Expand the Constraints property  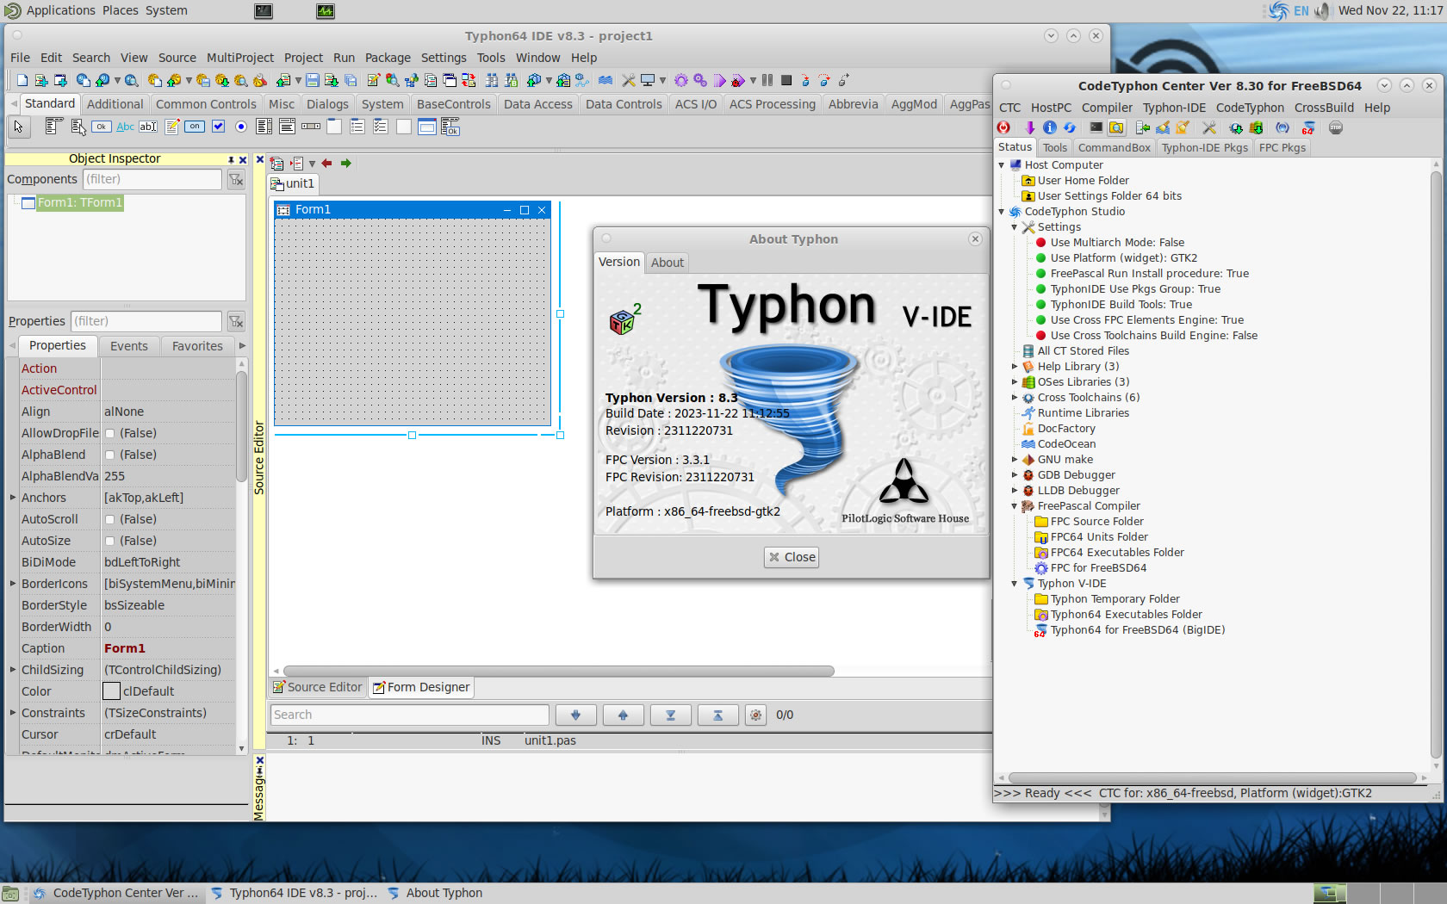(x=13, y=713)
